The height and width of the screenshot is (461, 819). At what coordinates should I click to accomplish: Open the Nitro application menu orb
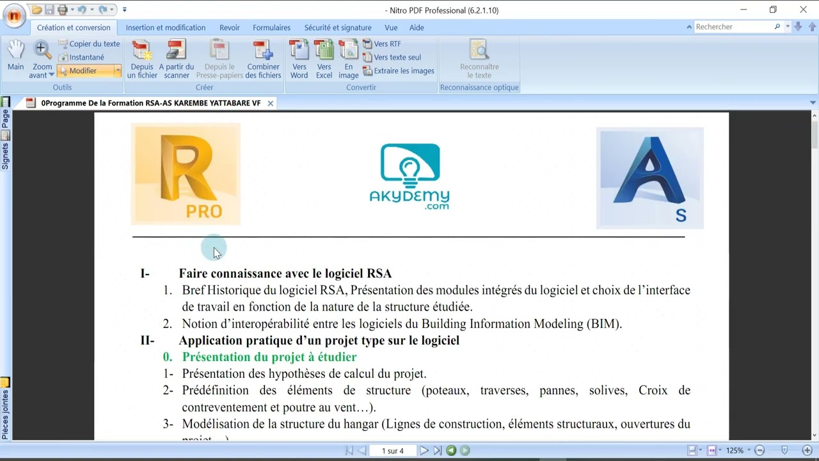pyautogui.click(x=14, y=15)
